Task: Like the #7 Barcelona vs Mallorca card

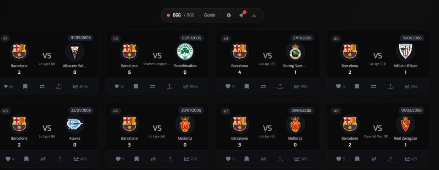Action: pyautogui.click(x=228, y=159)
